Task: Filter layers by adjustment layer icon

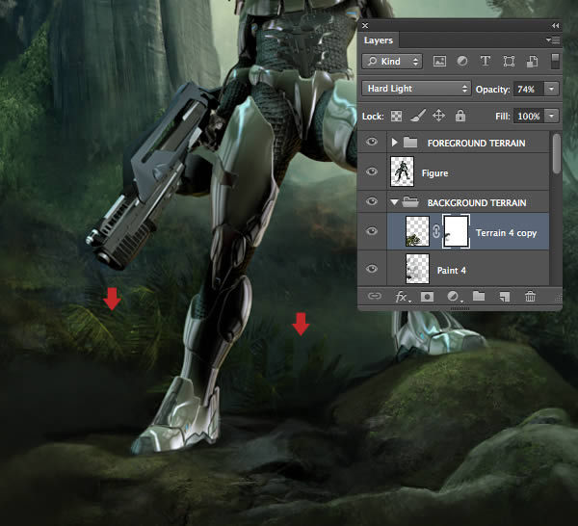Action: [461, 62]
